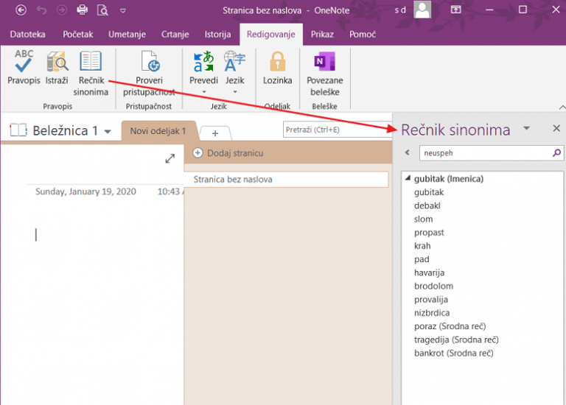
Task: Expand the Prevedi dropdown arrow
Action: click(x=204, y=92)
